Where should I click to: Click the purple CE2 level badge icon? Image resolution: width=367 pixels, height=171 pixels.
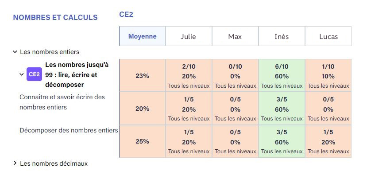point(34,74)
